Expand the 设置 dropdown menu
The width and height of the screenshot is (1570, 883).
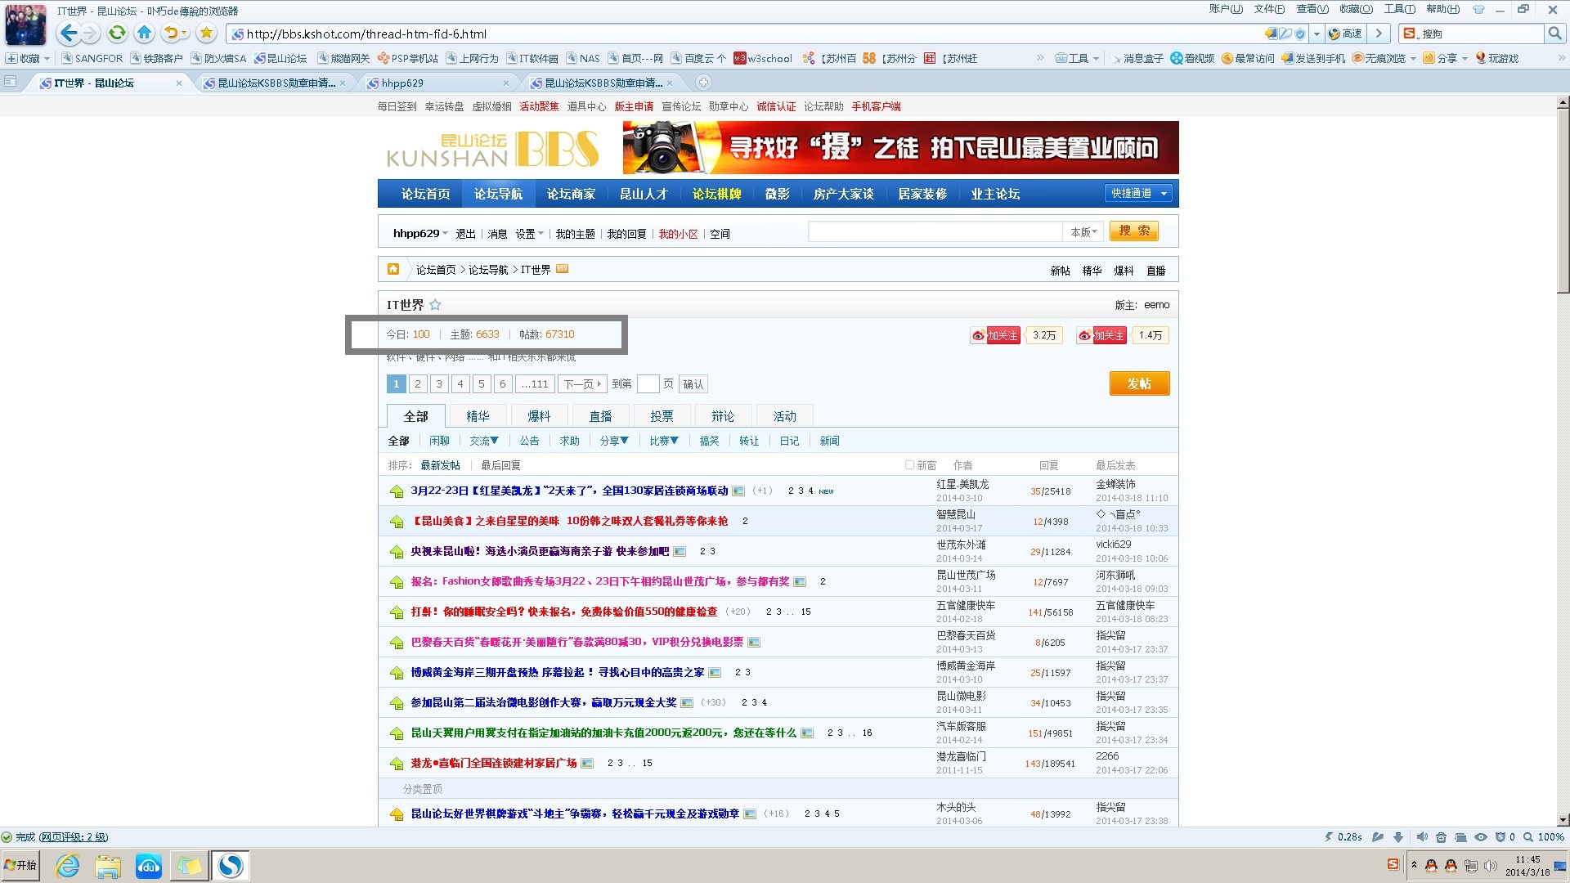coord(529,234)
